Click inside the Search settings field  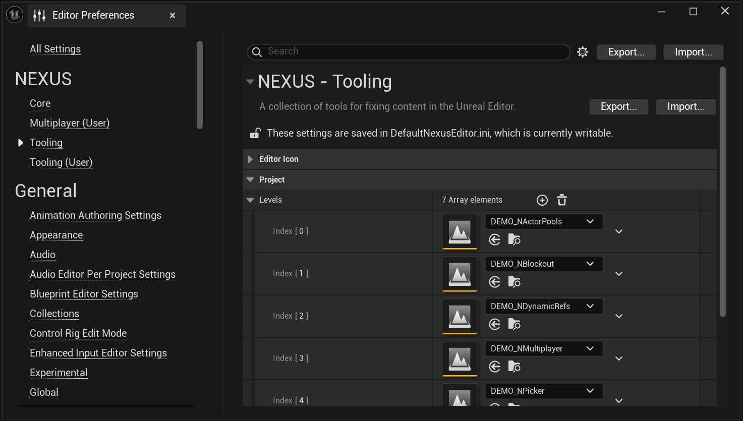pos(409,51)
